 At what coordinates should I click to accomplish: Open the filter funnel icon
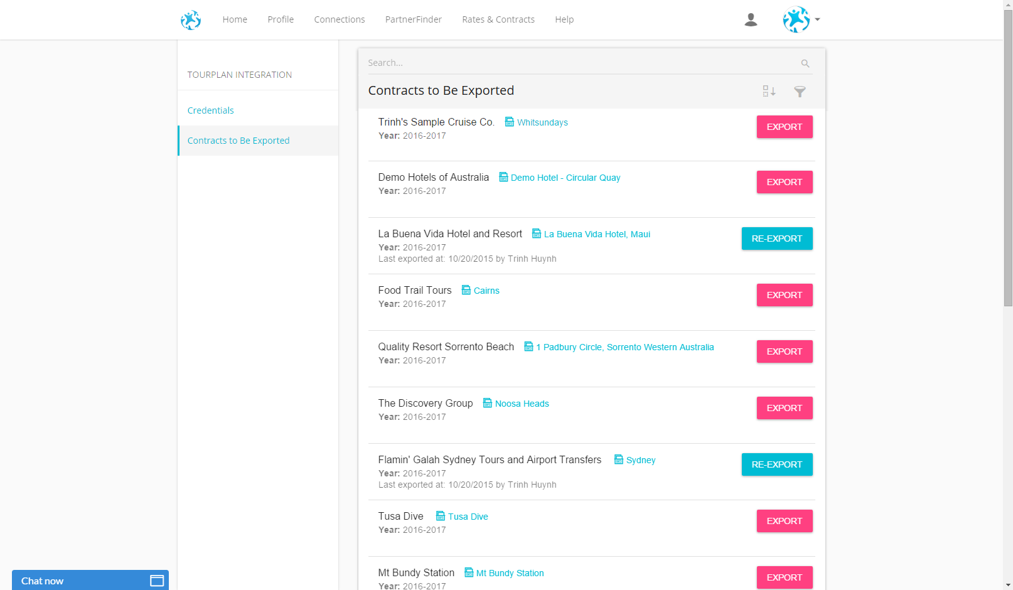point(800,92)
